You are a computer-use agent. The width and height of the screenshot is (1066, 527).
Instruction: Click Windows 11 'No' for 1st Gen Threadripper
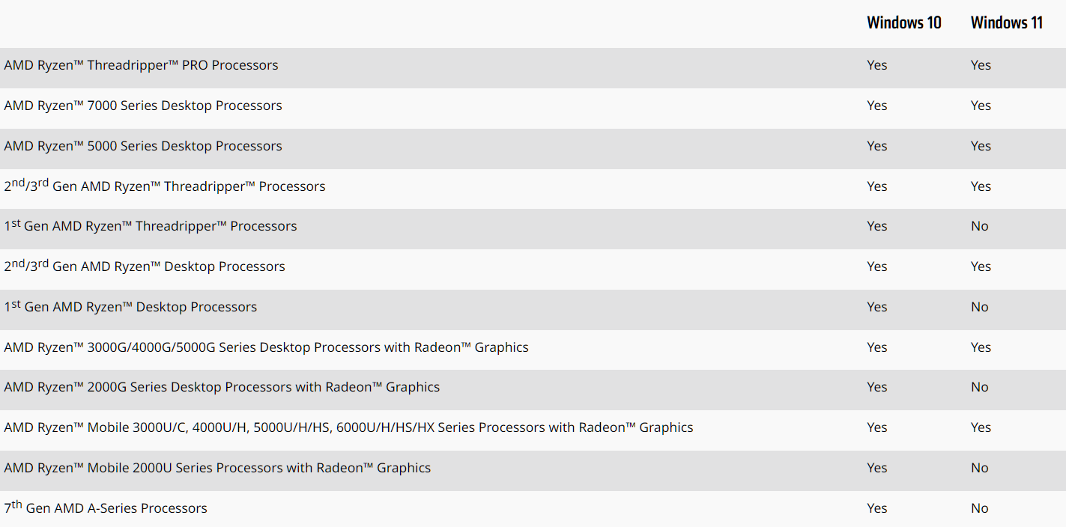980,226
